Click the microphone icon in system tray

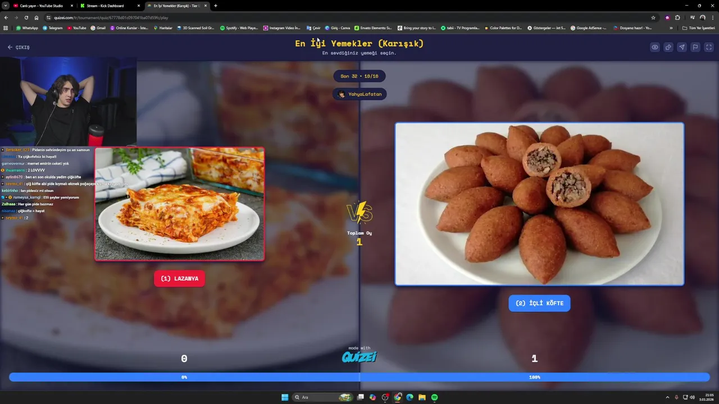pyautogui.click(x=676, y=397)
